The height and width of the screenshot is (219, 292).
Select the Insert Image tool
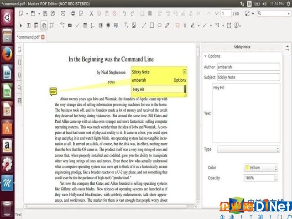(134, 25)
